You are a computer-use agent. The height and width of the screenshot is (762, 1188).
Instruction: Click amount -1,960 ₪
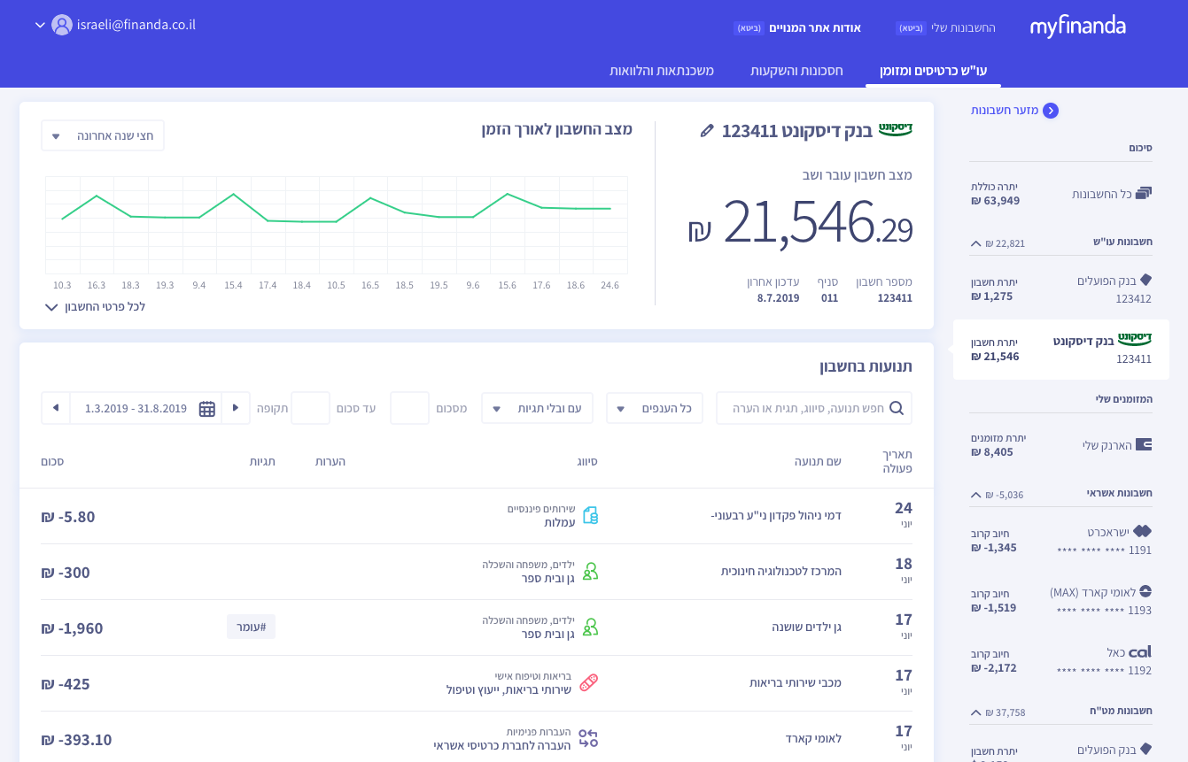click(x=73, y=628)
